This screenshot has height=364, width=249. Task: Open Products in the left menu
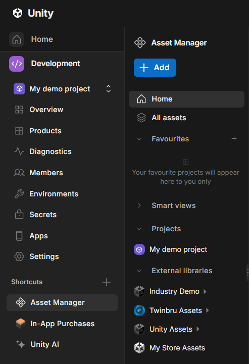click(45, 131)
